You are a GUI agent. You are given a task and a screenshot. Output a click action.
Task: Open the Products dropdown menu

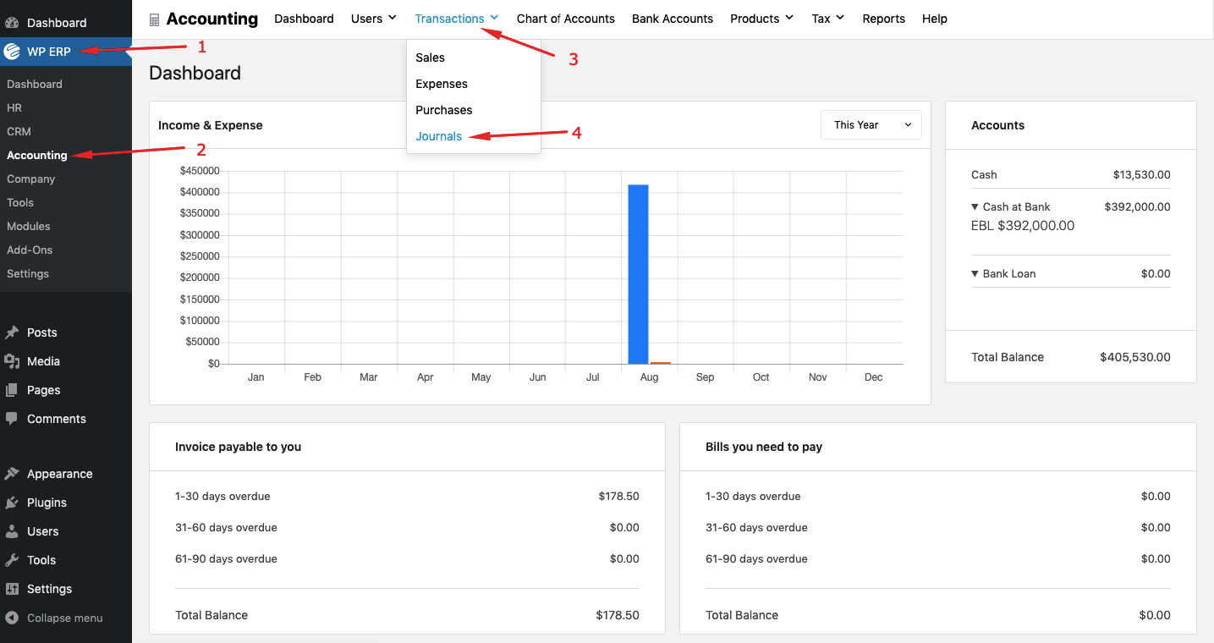(x=761, y=19)
